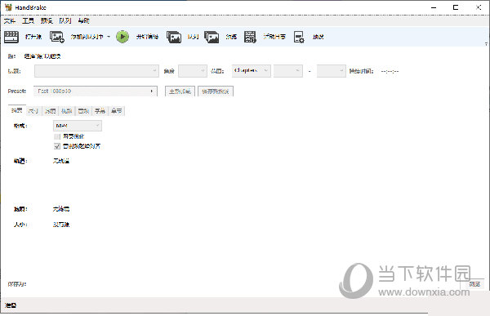Image resolution: width=490 pixels, height=316 pixels.
Task: Open the 预设 (Presets) menu
Action: pyautogui.click(x=47, y=20)
